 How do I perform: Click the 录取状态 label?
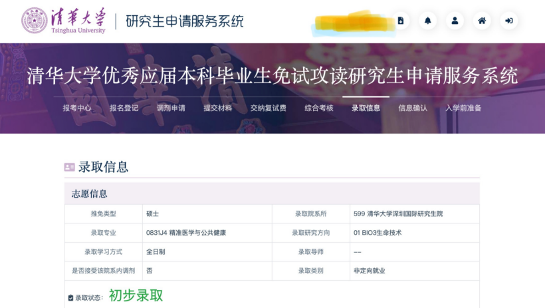[x=89, y=298]
